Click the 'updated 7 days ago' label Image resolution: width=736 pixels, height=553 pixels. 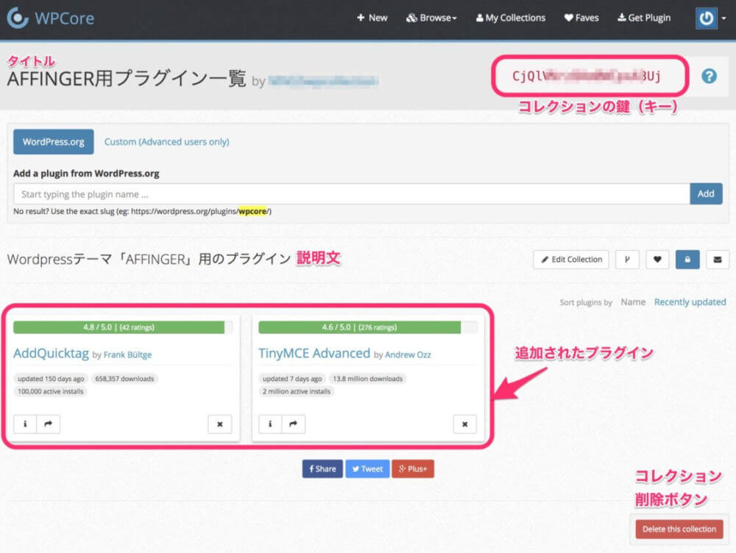click(292, 379)
